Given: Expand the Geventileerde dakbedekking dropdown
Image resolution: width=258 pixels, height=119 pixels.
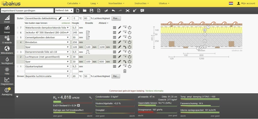Looking at the screenshot, I should [47, 18].
